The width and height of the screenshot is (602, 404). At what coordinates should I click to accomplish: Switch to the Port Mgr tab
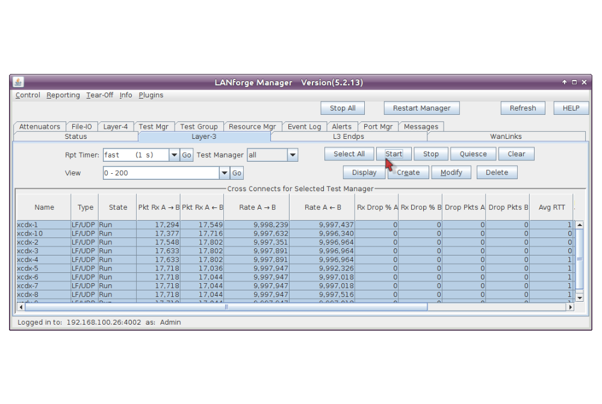[x=378, y=127]
